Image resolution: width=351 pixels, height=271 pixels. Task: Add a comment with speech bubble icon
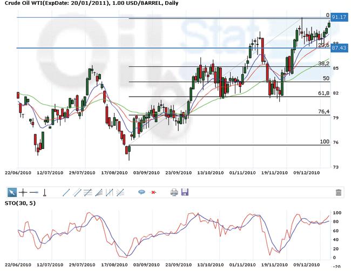[141, 192]
